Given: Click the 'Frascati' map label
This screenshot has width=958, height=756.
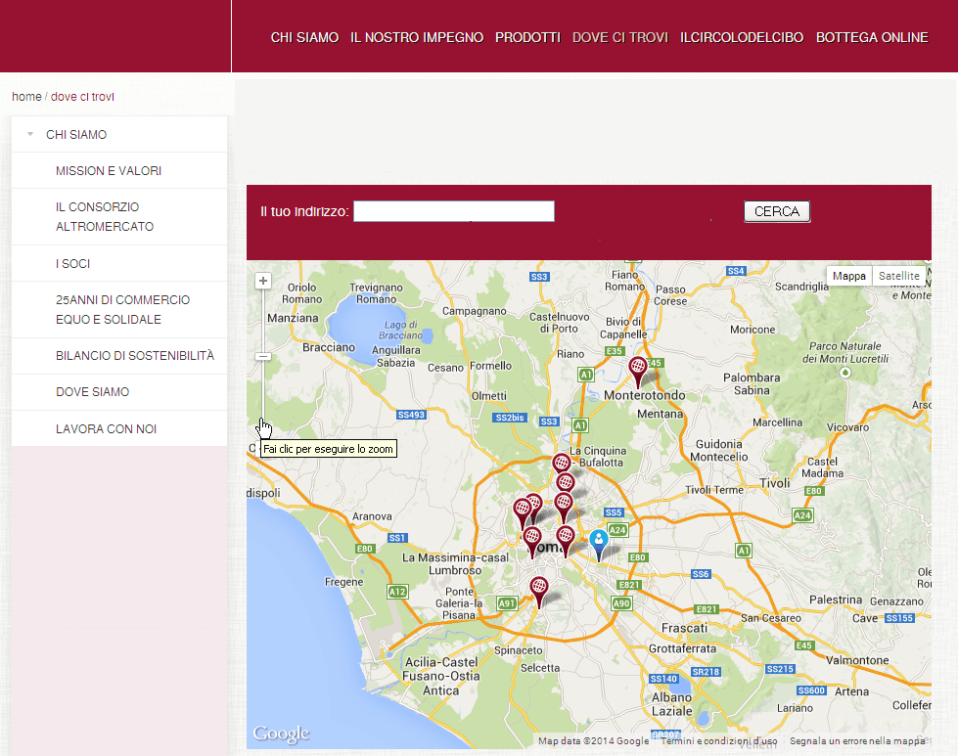Looking at the screenshot, I should [684, 629].
